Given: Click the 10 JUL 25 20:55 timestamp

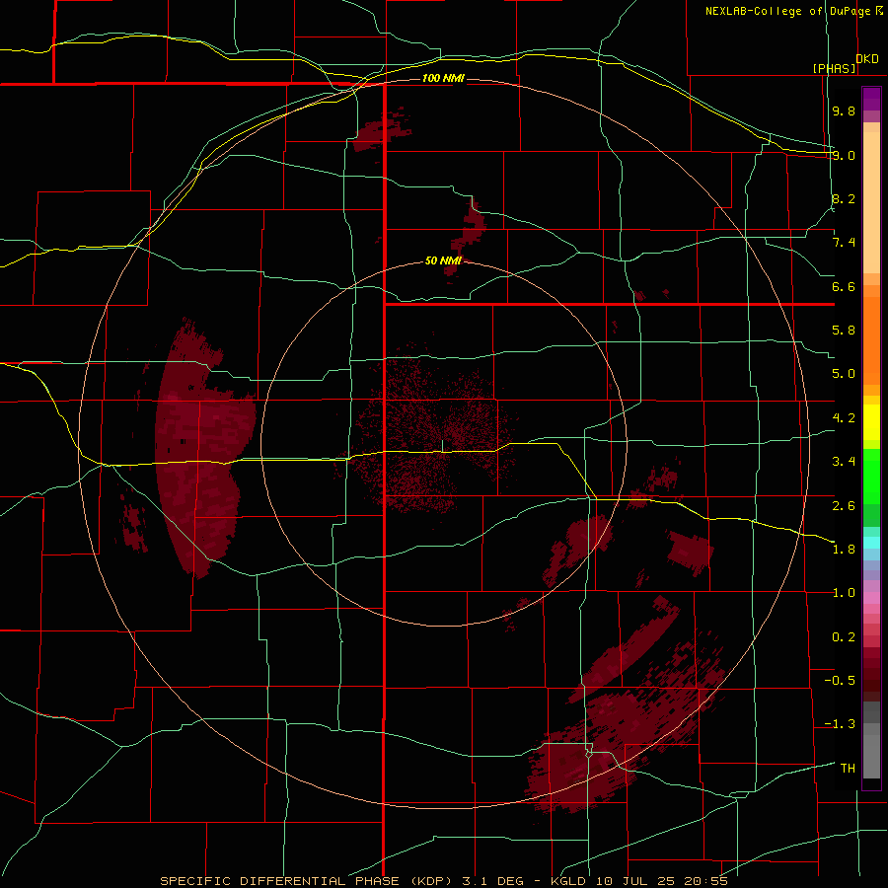Looking at the screenshot, I should tap(661, 881).
